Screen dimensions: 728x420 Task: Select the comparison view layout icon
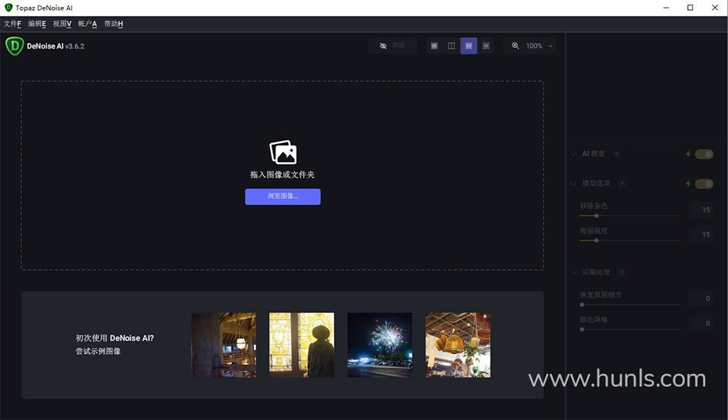coord(485,46)
